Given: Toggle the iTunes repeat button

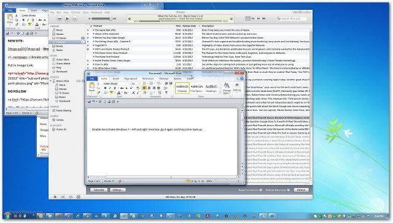Looking at the screenshot, I should 71,197.
